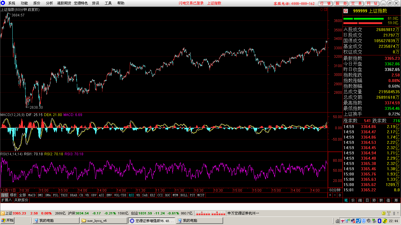Select the BOLL indicator
This screenshot has height=225, width=401.
pos(184,195)
